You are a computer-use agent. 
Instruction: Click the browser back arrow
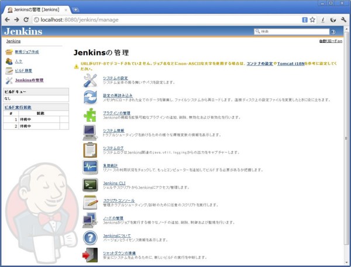tap(7, 20)
